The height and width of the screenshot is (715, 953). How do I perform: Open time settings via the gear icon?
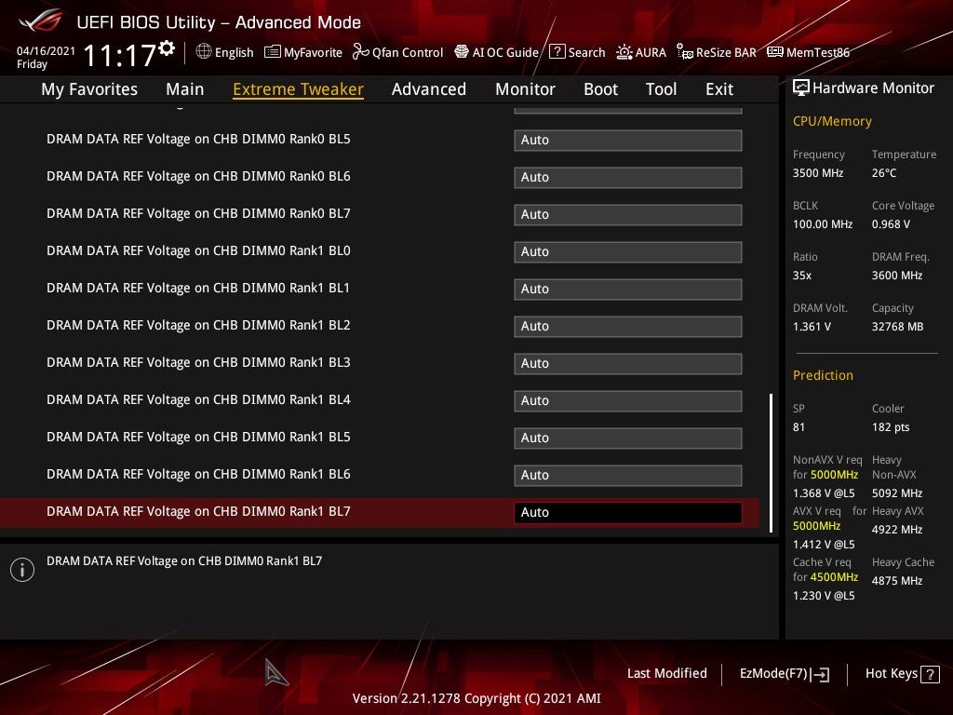click(167, 48)
